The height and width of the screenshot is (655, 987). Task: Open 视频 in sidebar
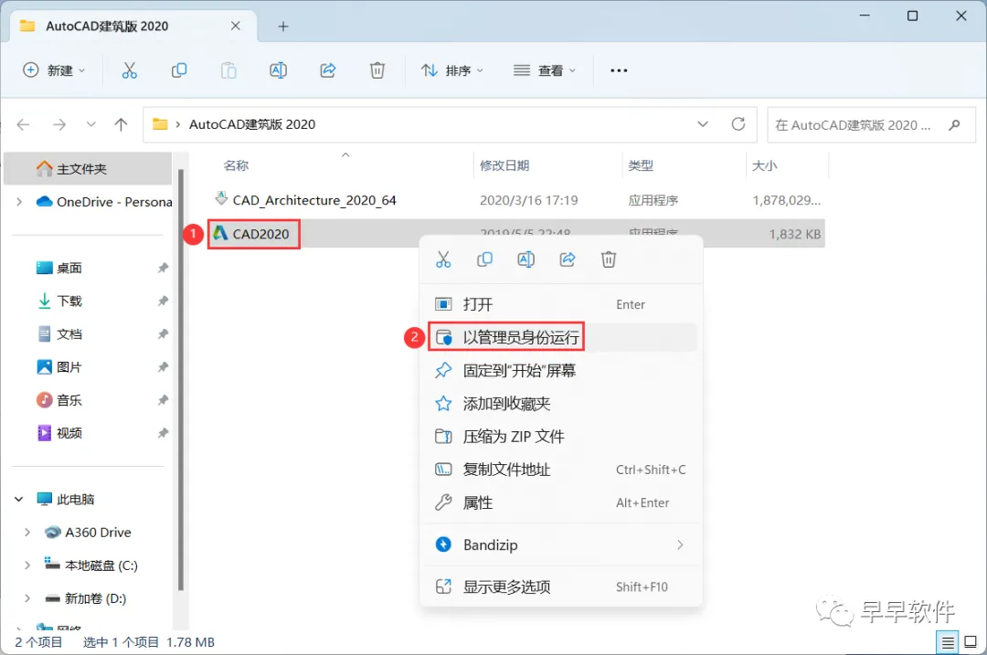click(69, 433)
